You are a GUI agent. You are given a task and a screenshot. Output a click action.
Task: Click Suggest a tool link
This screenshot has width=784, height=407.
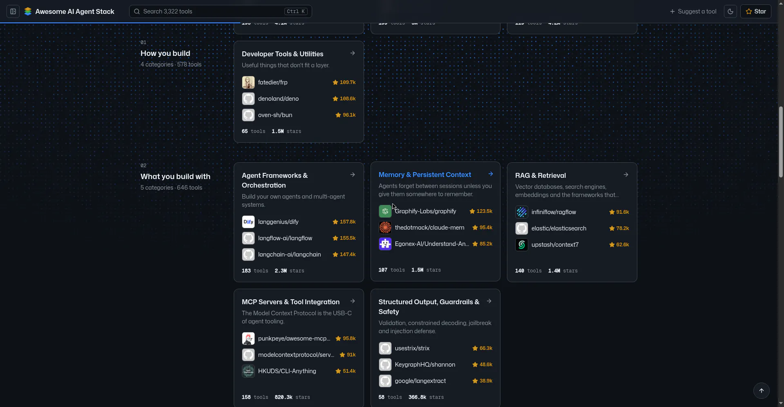[693, 11]
